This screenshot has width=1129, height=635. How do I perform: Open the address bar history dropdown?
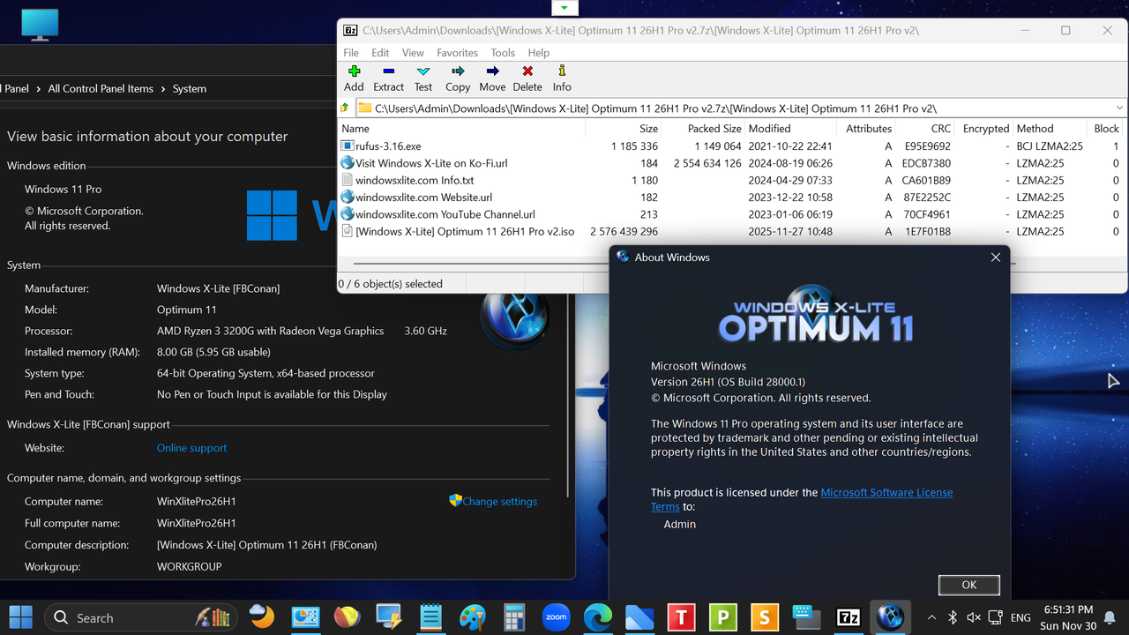pyautogui.click(x=1118, y=108)
